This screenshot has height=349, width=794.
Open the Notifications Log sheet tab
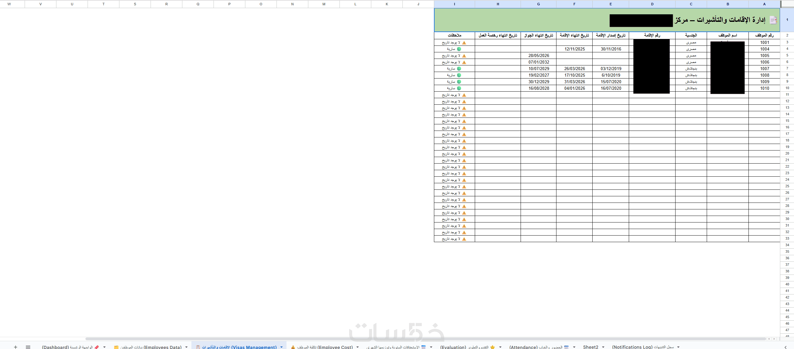[x=642, y=347]
